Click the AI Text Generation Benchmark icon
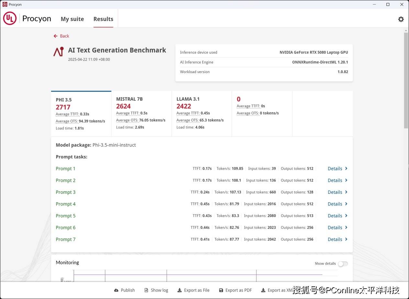 click(x=59, y=52)
